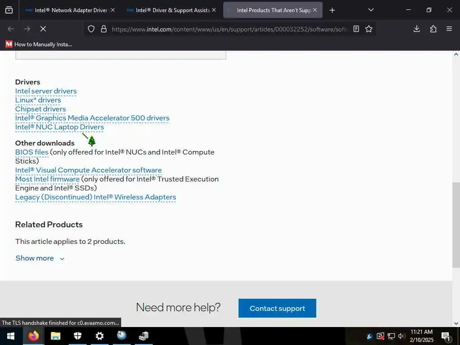Open tracking protection shield icon
Image resolution: width=460 pixels, height=345 pixels.
[91, 29]
